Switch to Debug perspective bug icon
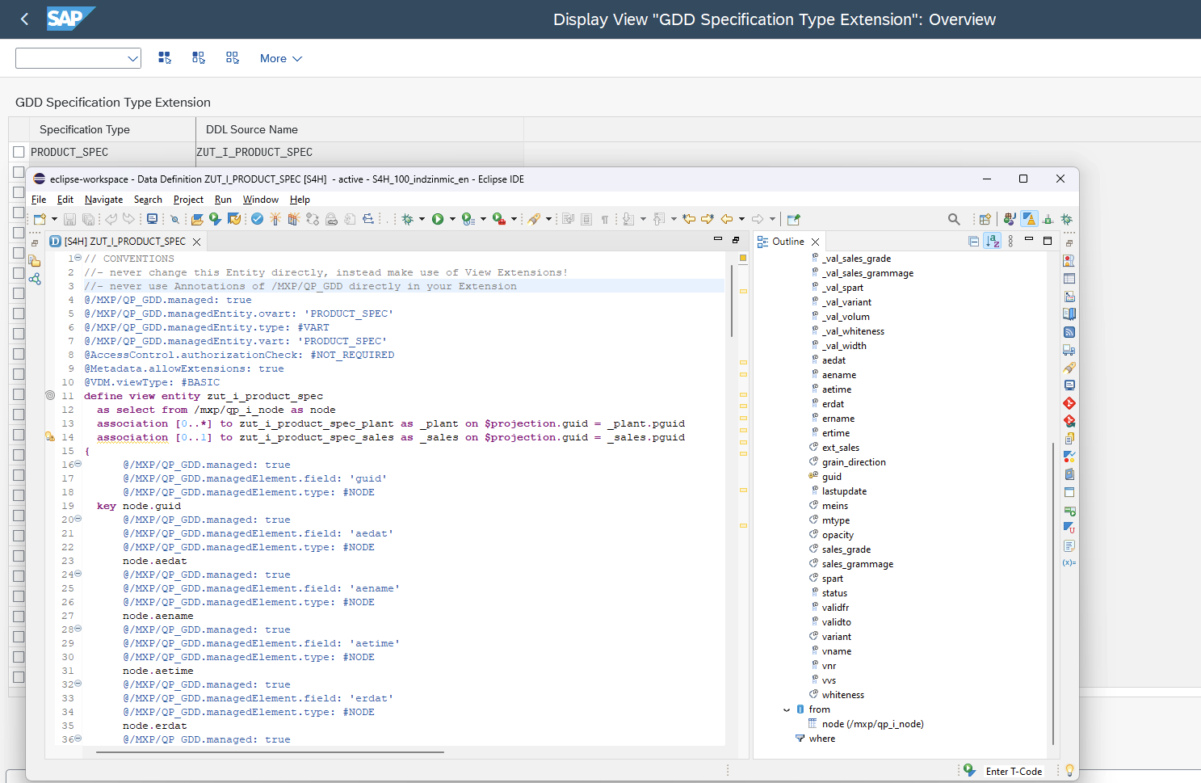 tap(1066, 219)
